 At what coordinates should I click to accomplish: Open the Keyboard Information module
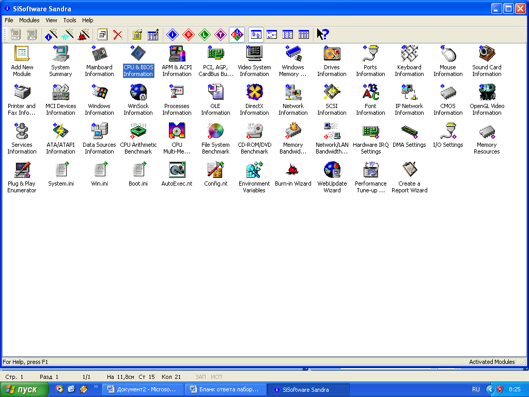(x=409, y=61)
